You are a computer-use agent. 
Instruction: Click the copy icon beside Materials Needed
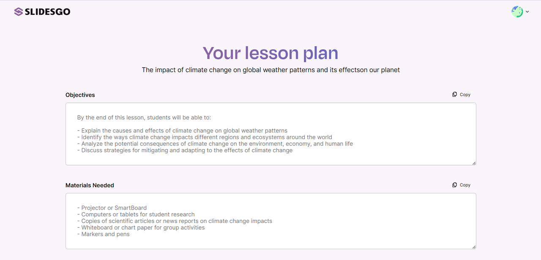(x=455, y=185)
